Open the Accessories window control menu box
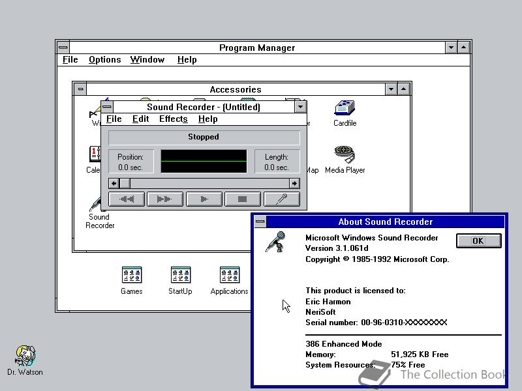 click(x=80, y=89)
